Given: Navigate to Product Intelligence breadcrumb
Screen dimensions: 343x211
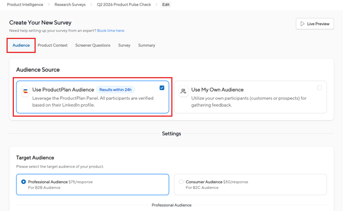Looking at the screenshot, I should (25, 5).
